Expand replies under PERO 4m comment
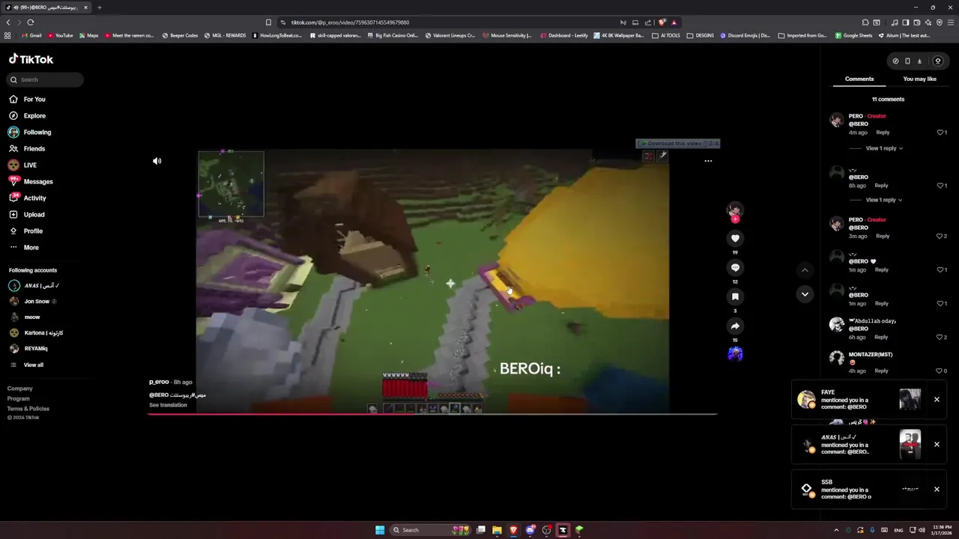The image size is (959, 539). (884, 148)
